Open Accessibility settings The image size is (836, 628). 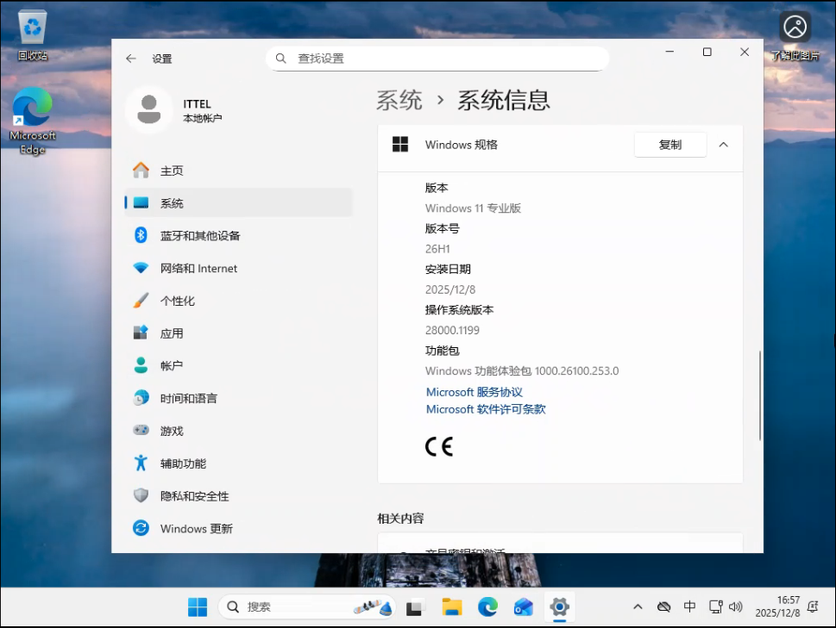point(183,463)
